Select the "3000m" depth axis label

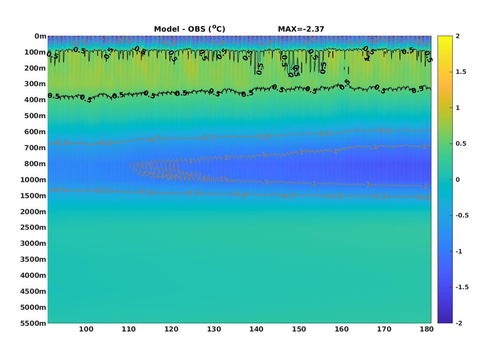tap(33, 243)
